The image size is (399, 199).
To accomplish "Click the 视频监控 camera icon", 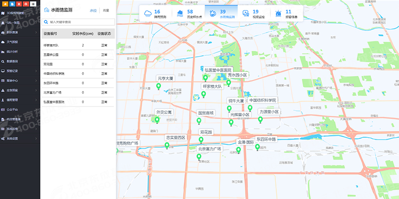I will (x=246, y=13).
